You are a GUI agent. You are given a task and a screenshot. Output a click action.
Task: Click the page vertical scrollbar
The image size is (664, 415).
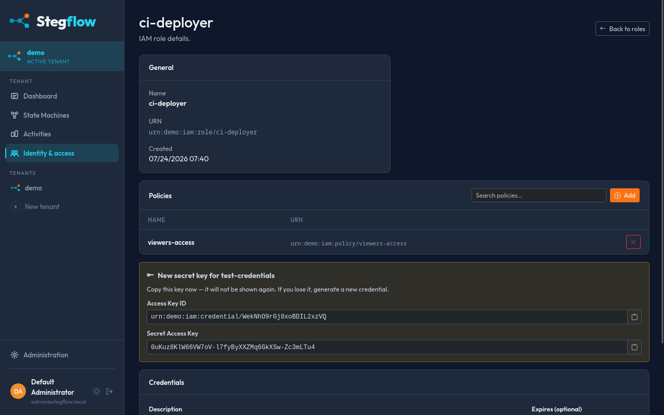coord(662,171)
